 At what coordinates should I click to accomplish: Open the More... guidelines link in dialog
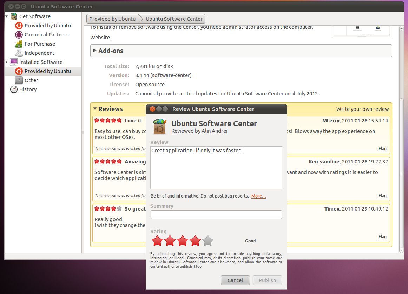click(x=259, y=196)
